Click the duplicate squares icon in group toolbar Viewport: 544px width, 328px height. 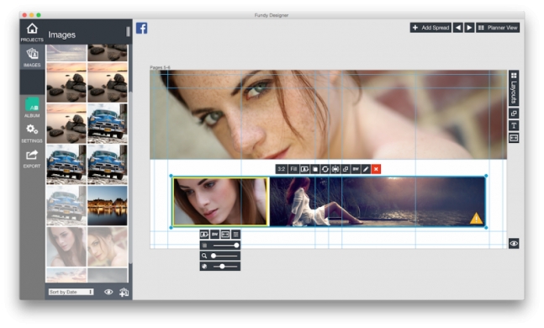pyautogui.click(x=346, y=169)
